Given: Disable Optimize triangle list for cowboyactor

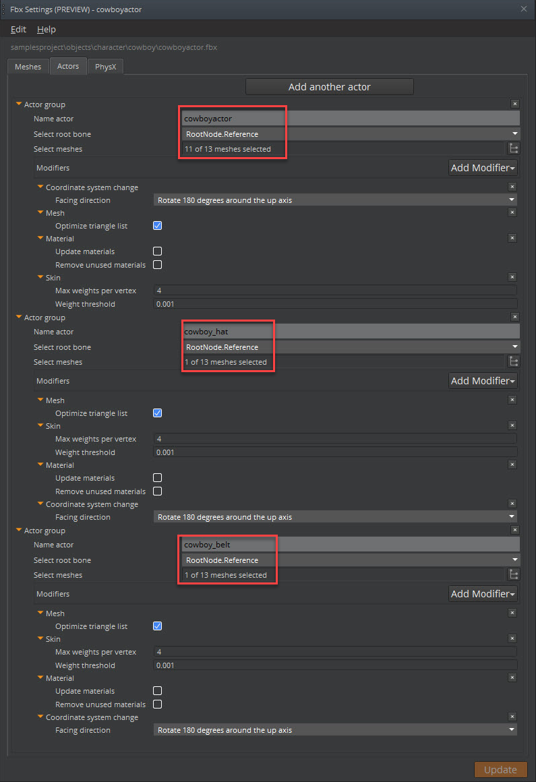Looking at the screenshot, I should pyautogui.click(x=158, y=226).
